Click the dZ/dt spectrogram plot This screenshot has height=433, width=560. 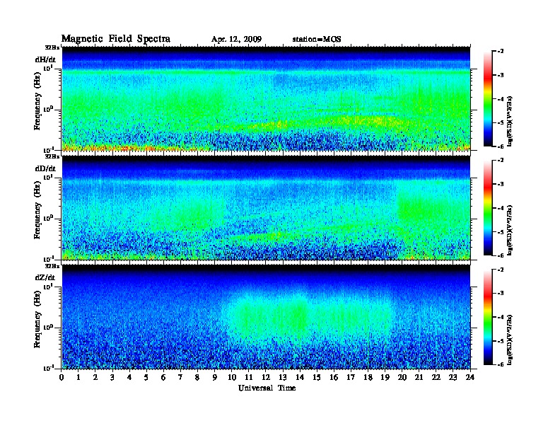[267, 317]
